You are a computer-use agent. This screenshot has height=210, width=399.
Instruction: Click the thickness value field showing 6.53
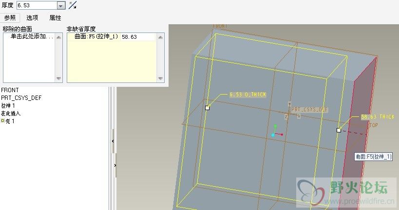37,5
